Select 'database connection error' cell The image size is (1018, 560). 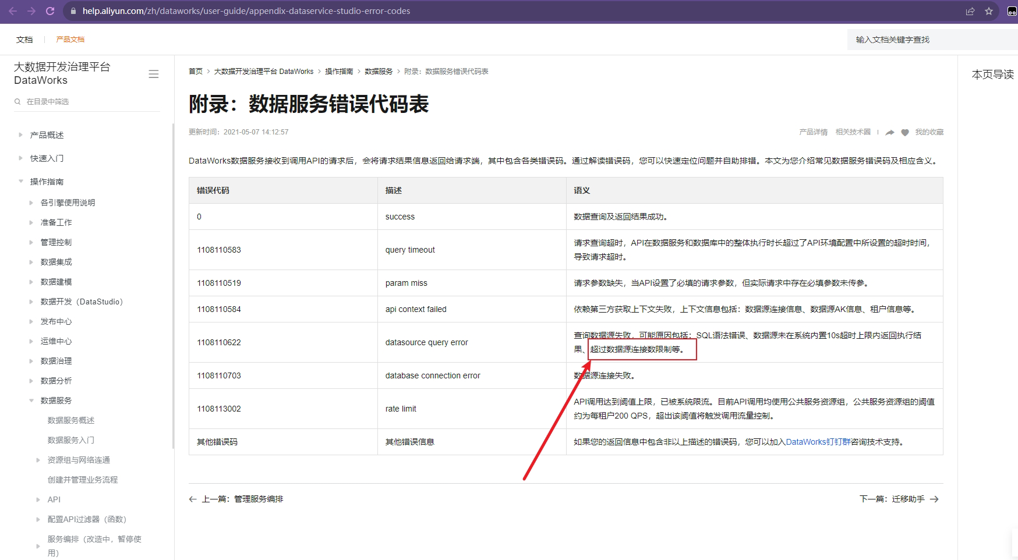click(472, 375)
